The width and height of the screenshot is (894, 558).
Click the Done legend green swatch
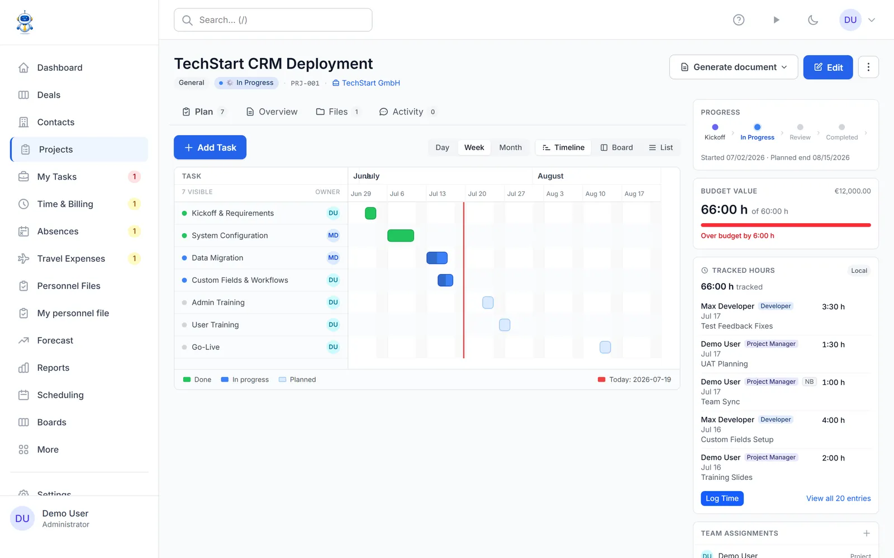[187, 379]
